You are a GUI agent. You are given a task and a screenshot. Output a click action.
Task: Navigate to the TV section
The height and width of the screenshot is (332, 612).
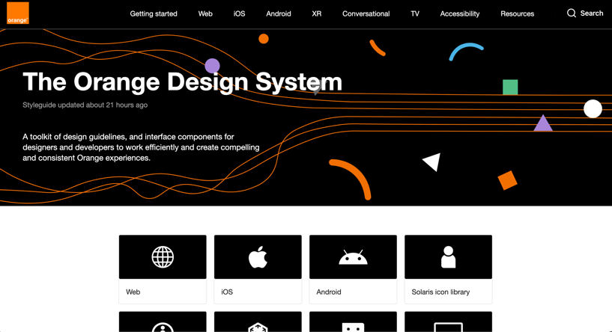pos(415,13)
